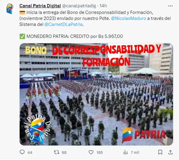This screenshot has height=160, width=179.
Task: Open the @canalpatriadig handle
Action: pos(79,6)
